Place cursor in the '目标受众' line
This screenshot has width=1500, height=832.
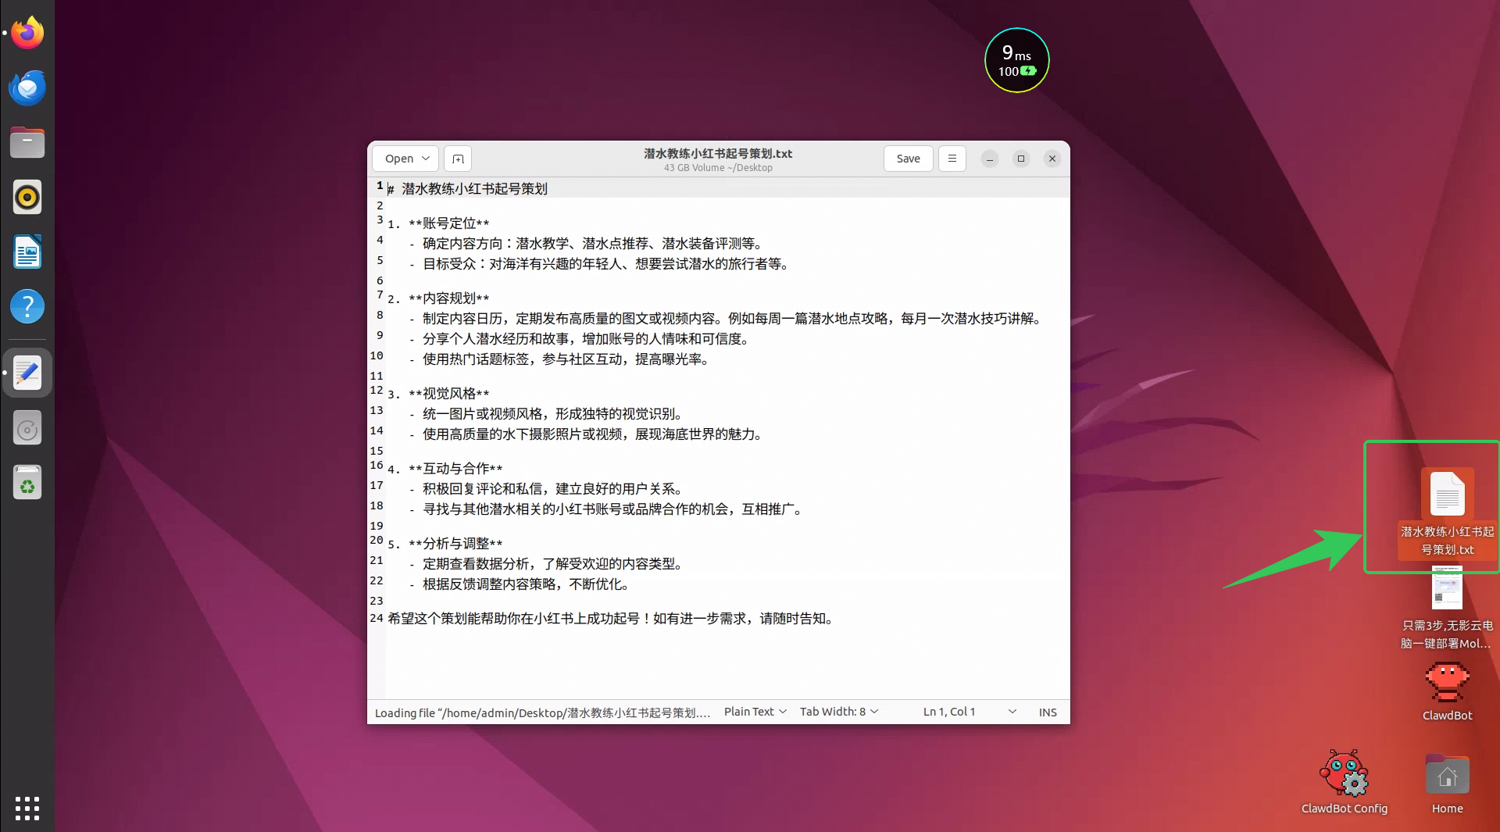point(599,264)
